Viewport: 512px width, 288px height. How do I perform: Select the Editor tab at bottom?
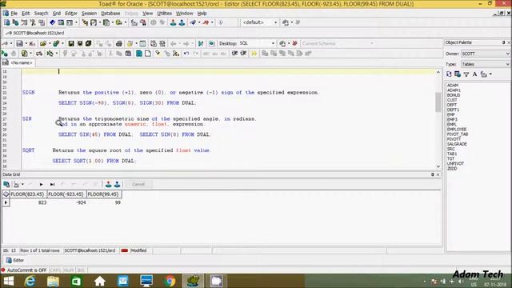pyautogui.click(x=15, y=260)
